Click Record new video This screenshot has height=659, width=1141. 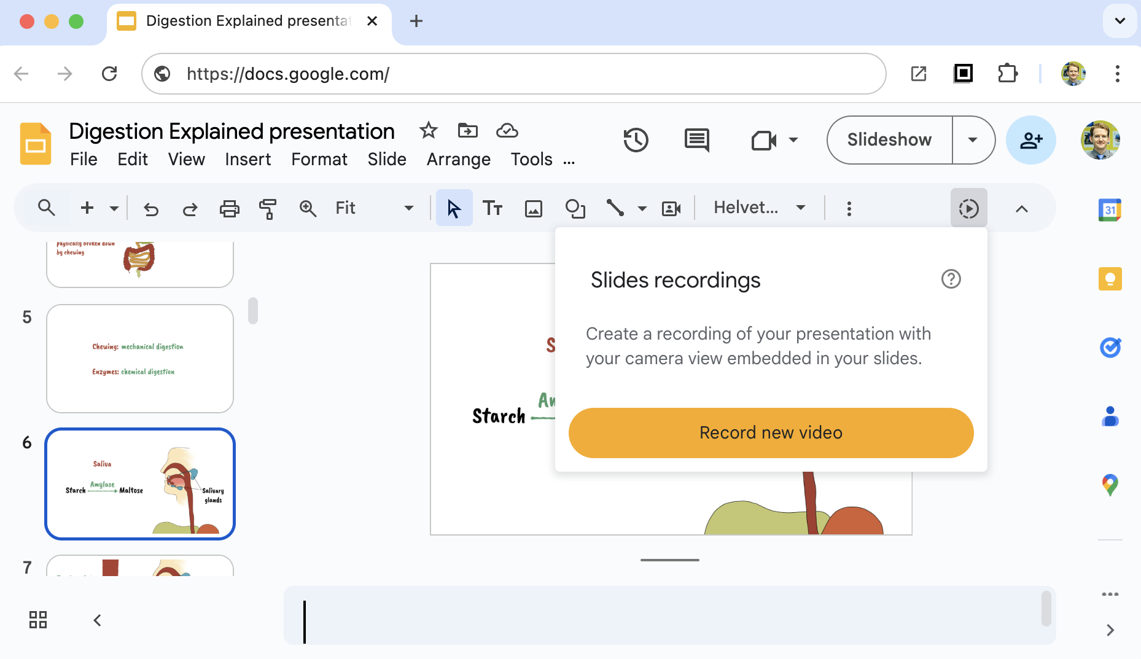[770, 432]
